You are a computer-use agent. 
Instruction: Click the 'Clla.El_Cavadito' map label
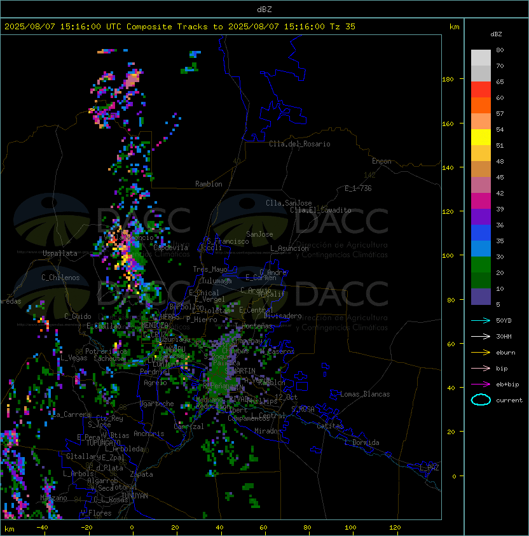[320, 210]
